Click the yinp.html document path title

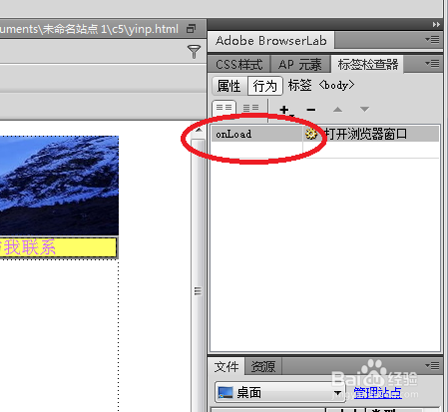(x=89, y=29)
